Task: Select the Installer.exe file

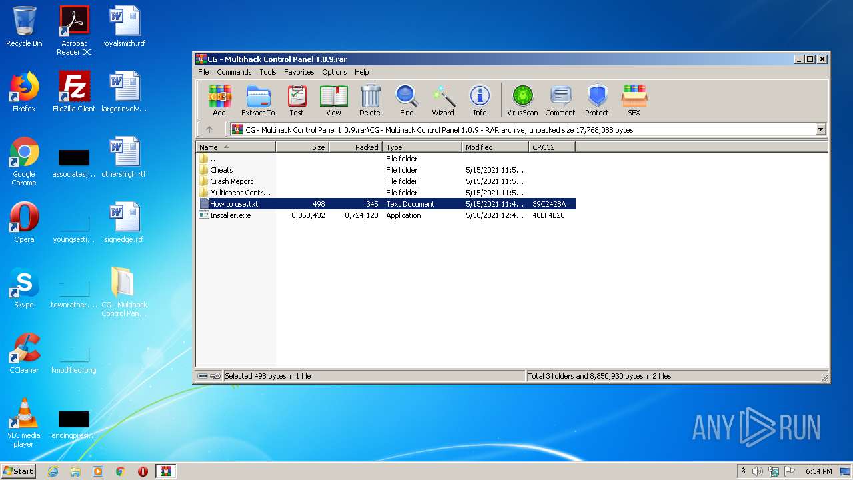Action: click(386, 215)
